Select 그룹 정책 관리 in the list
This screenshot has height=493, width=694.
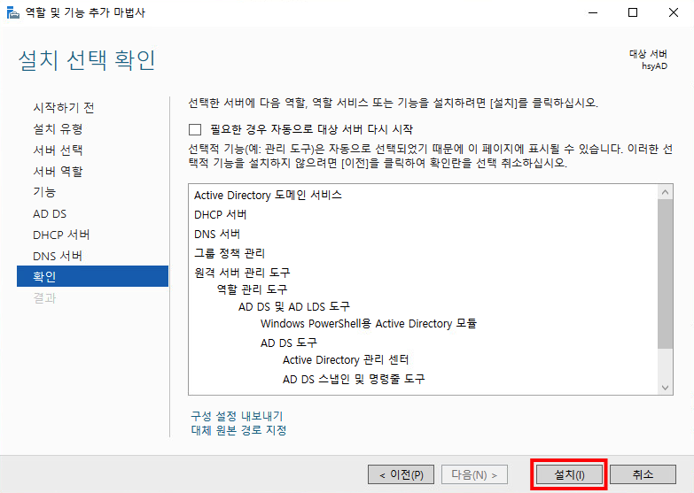(230, 253)
